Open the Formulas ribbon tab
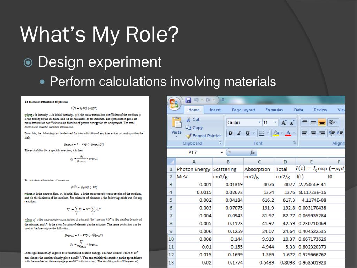This screenshot has height=268, width=357. click(x=274, y=110)
